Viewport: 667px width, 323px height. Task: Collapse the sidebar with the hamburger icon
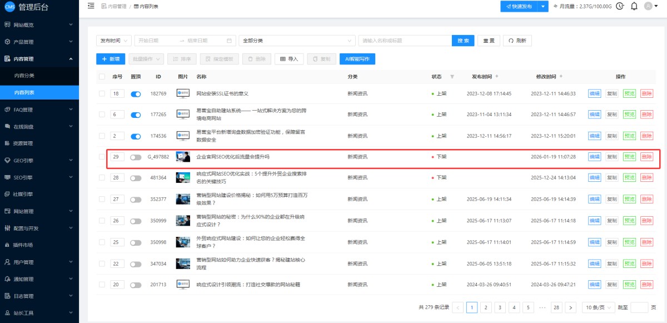pos(91,6)
